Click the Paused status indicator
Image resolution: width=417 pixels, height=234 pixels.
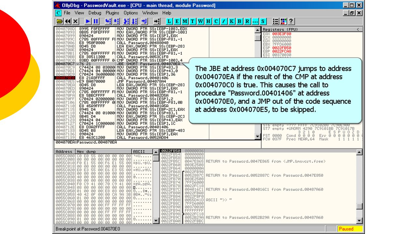(350, 229)
